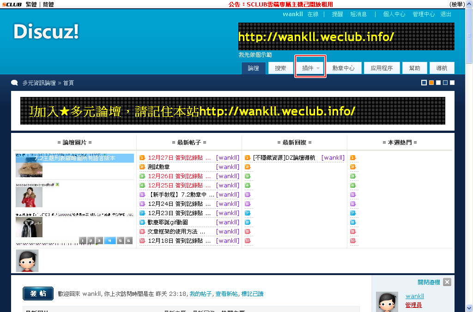Image resolution: width=473 pixels, height=312 pixels.
Task: Show slide 5 in the forum picture slideshow
Action: [x=121, y=240]
